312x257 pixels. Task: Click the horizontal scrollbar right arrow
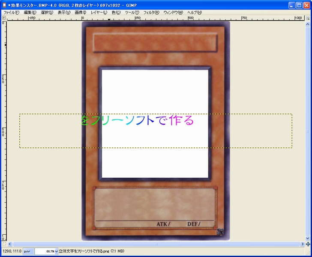(x=301, y=244)
